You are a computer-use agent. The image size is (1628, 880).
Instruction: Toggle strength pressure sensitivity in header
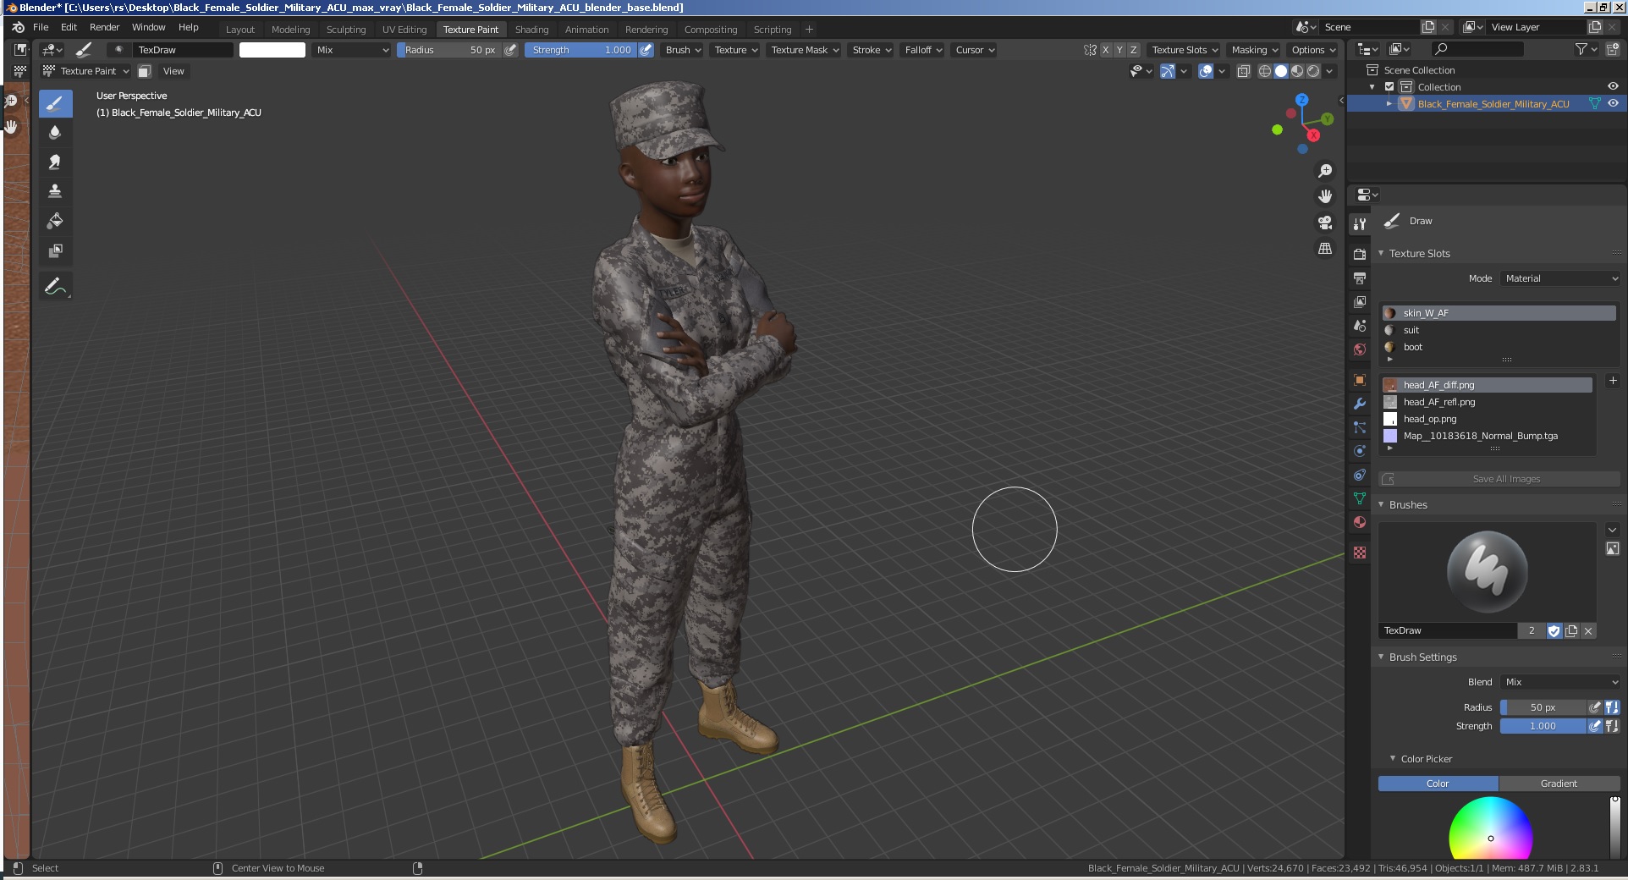point(646,50)
